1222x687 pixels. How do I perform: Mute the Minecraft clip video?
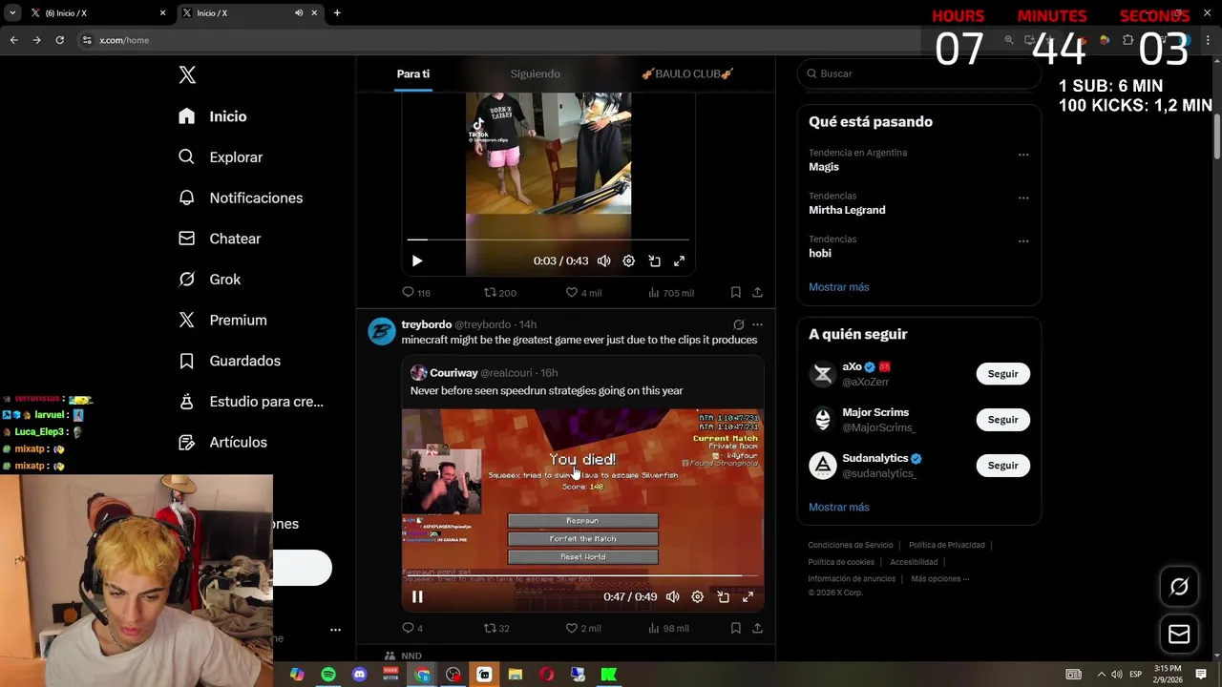(x=673, y=596)
